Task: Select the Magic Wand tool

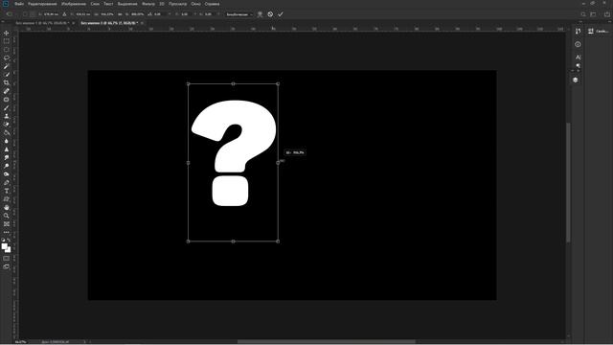Action: pyautogui.click(x=7, y=66)
